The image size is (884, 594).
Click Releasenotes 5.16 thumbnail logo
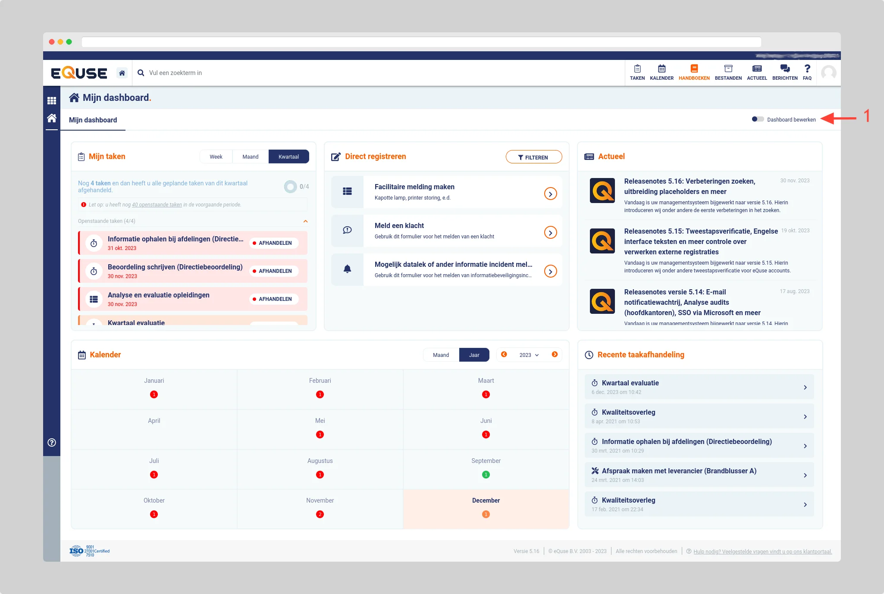(602, 191)
